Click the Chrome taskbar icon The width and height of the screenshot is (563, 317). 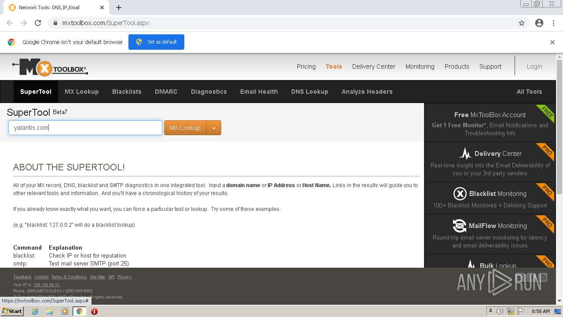(x=79, y=311)
